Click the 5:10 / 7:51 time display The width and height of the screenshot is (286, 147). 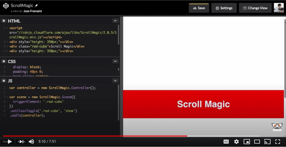coord(47,142)
